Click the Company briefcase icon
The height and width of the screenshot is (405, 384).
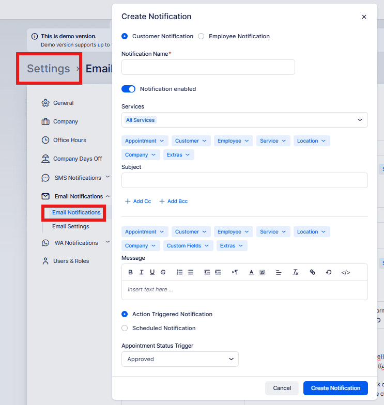coord(45,121)
